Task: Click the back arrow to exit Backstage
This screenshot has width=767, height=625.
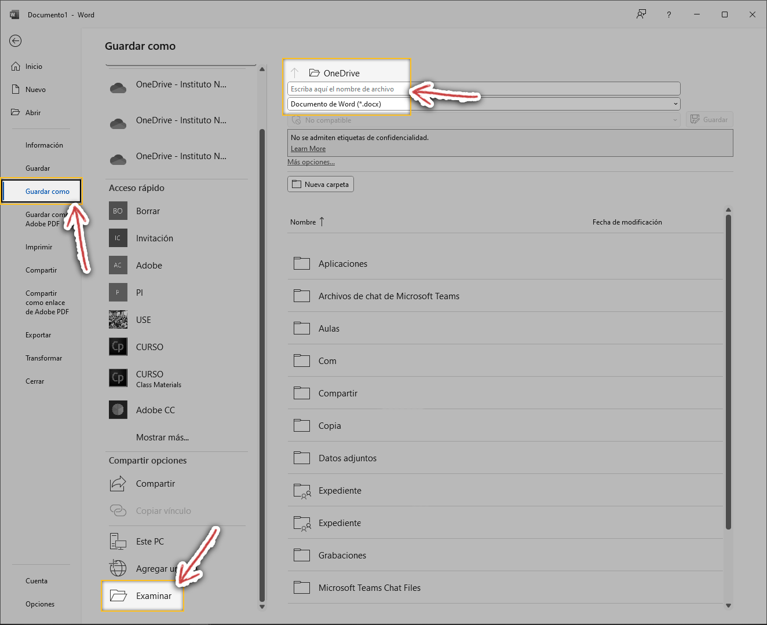Action: coord(16,41)
